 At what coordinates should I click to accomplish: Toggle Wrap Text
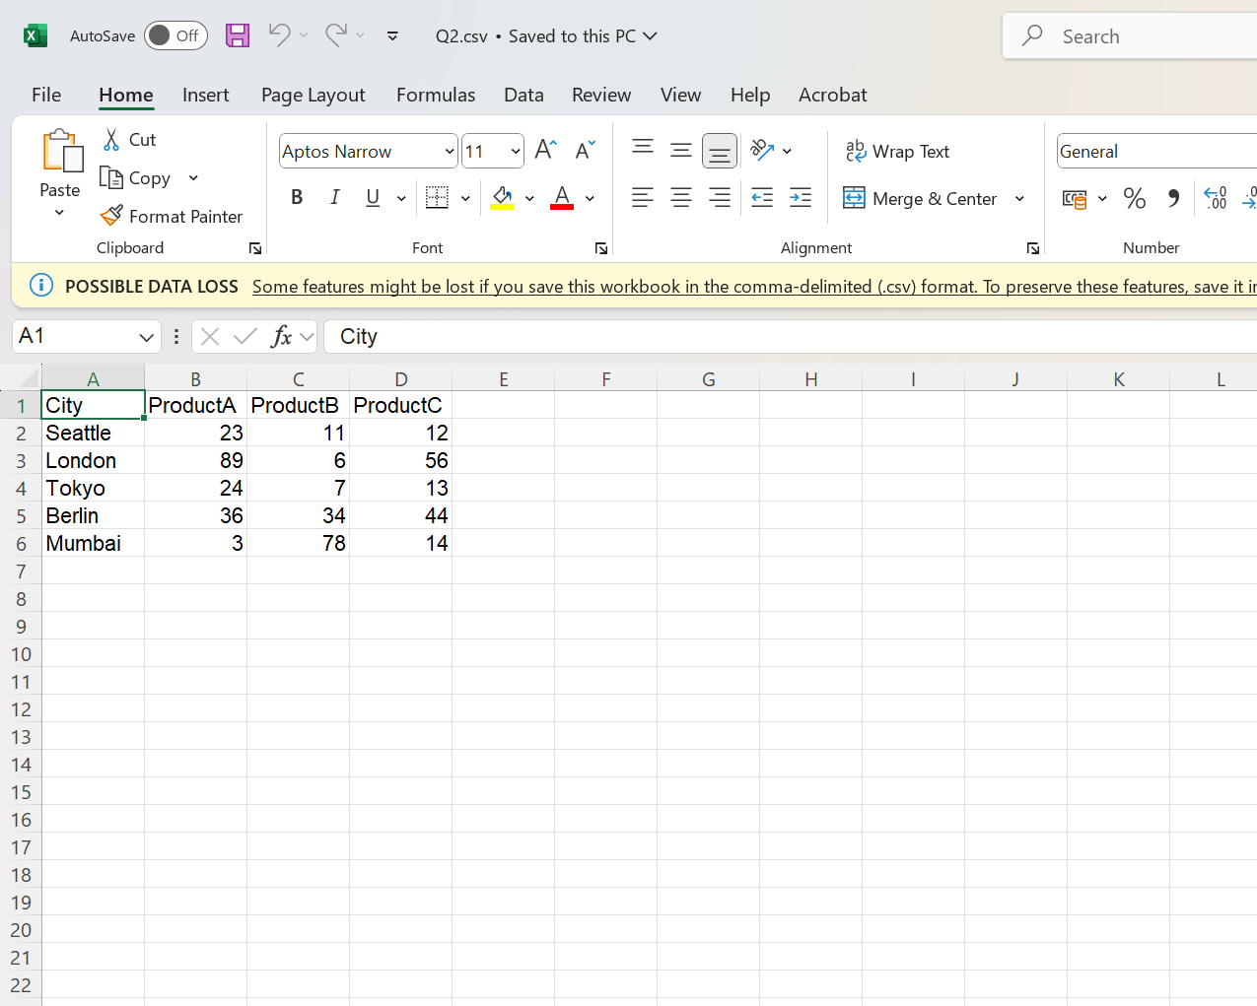pos(897,152)
